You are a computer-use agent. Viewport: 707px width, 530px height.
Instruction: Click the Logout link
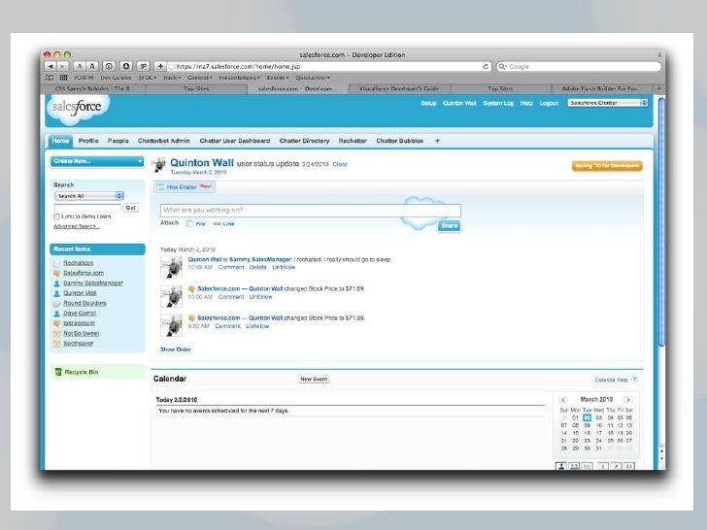pyautogui.click(x=549, y=103)
